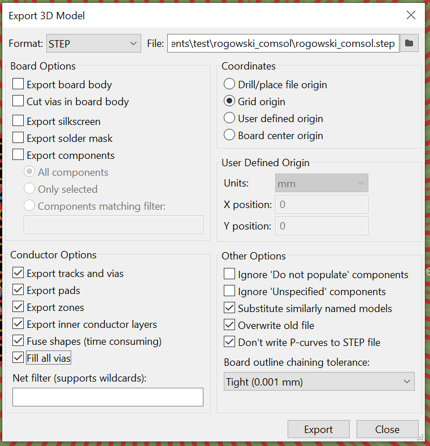Check the Cut vias in board body option
The height and width of the screenshot is (446, 430).
point(19,102)
